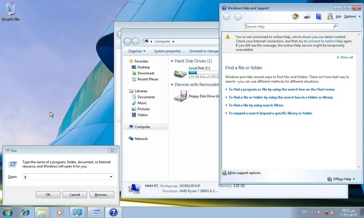Open Browse Help book icon
This screenshot has width=364, height=218.
(319, 16)
